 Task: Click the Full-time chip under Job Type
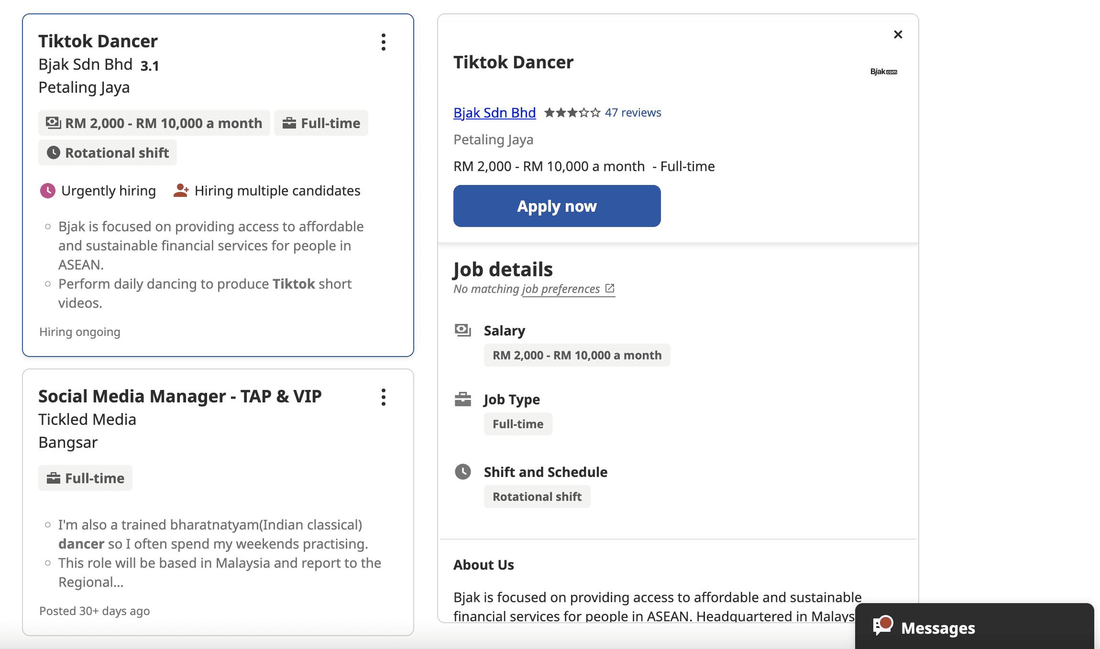[518, 424]
